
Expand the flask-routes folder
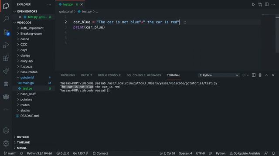(x=29, y=72)
